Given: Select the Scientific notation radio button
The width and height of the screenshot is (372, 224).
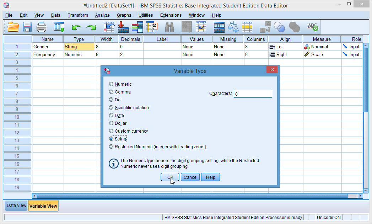Looking at the screenshot, I should 111,107.
